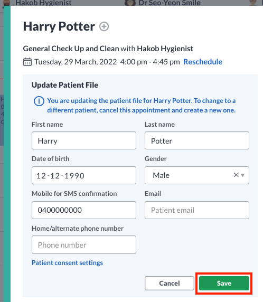Screen dimensions: 263x302
Task: Click the Hakob Hygienist column header behind the dialog
Action: click(x=43, y=3)
